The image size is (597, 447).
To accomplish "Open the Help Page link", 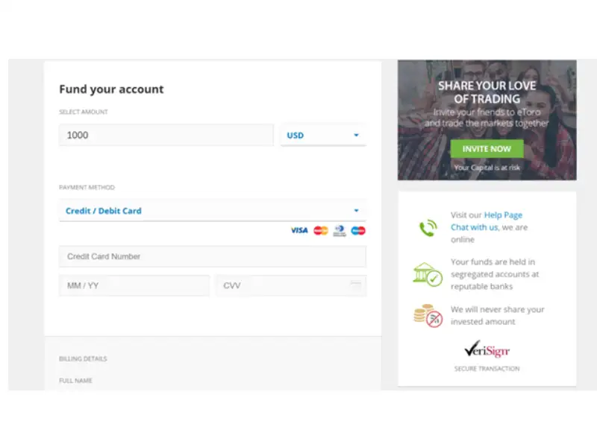I will [x=503, y=215].
